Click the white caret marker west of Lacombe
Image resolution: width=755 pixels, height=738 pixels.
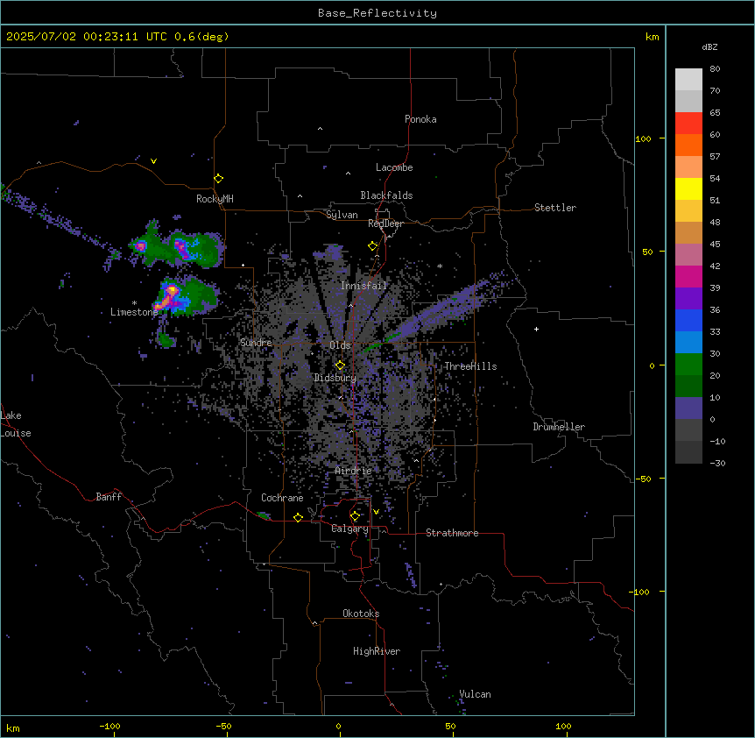[x=348, y=173]
